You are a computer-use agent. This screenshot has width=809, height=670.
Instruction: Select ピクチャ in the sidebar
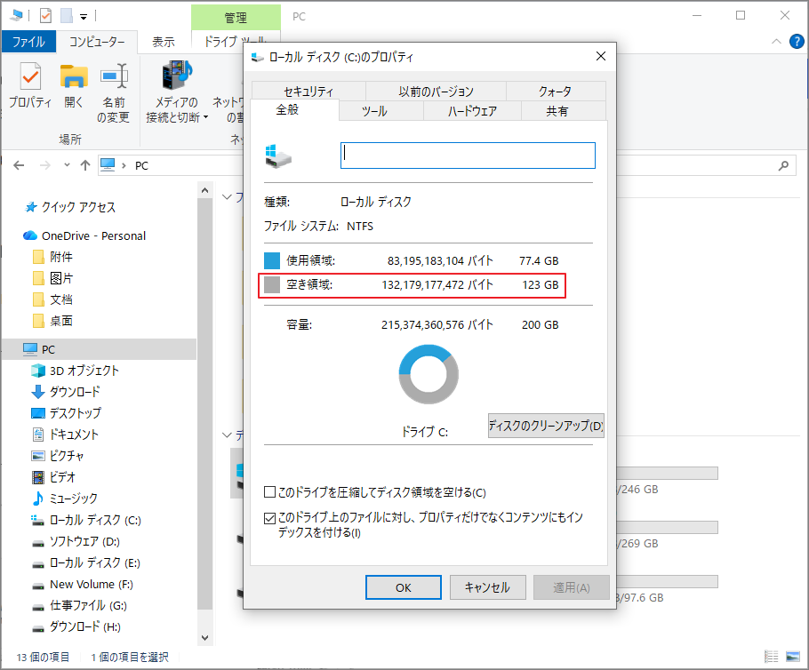58,456
